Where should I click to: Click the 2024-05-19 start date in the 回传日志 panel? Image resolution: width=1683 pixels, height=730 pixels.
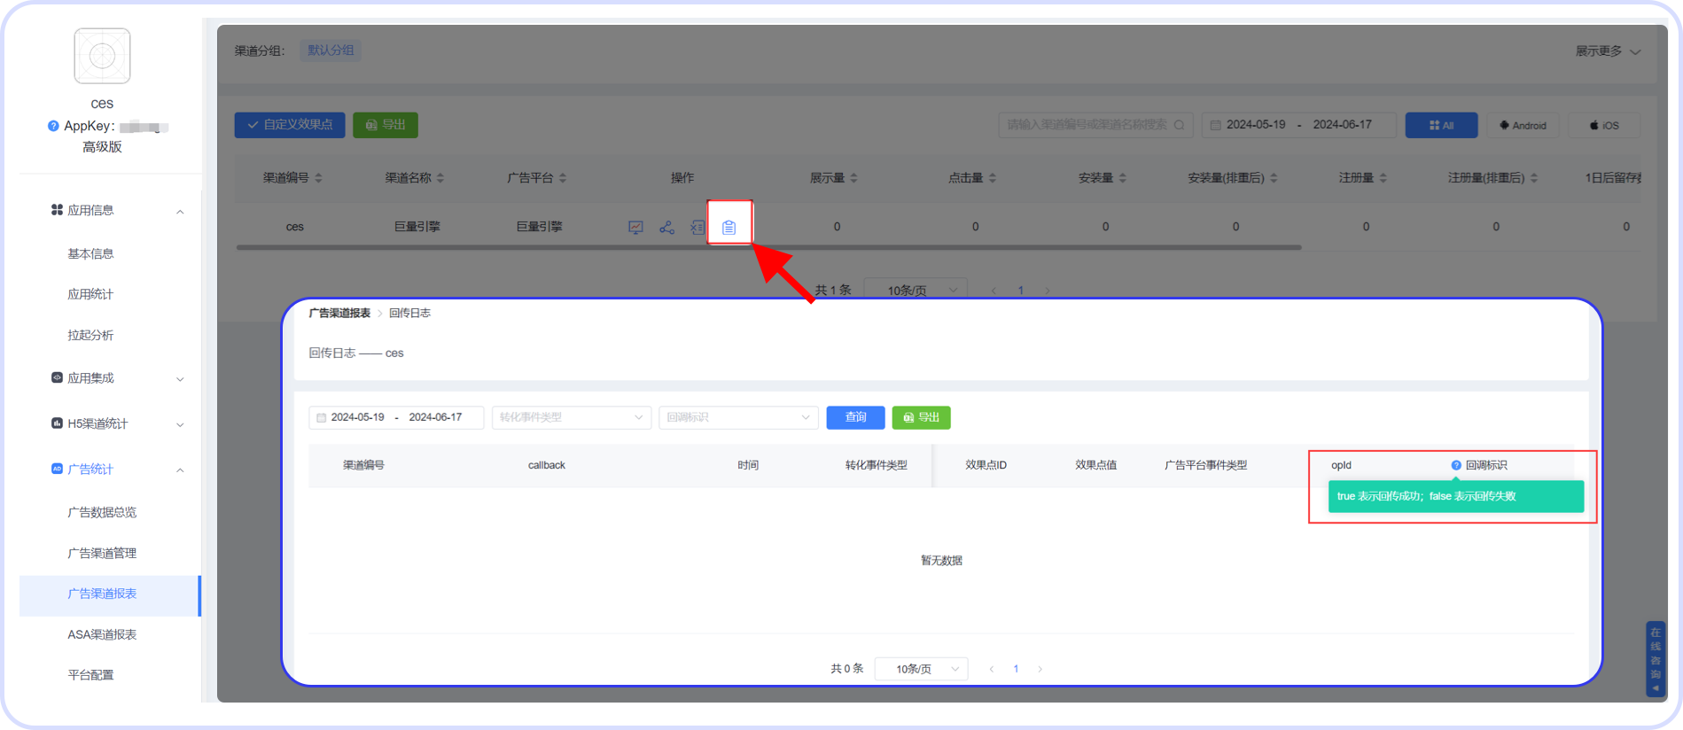point(358,417)
